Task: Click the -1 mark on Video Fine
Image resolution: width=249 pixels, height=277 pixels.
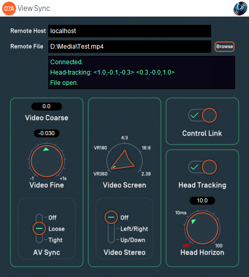Action: click(32, 179)
